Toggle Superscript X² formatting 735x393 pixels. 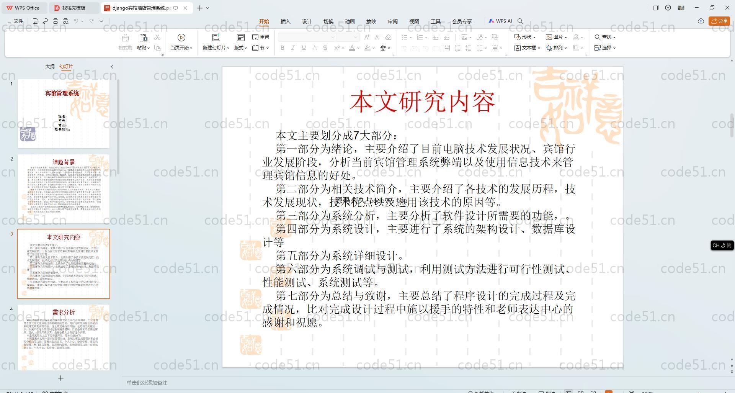point(337,48)
